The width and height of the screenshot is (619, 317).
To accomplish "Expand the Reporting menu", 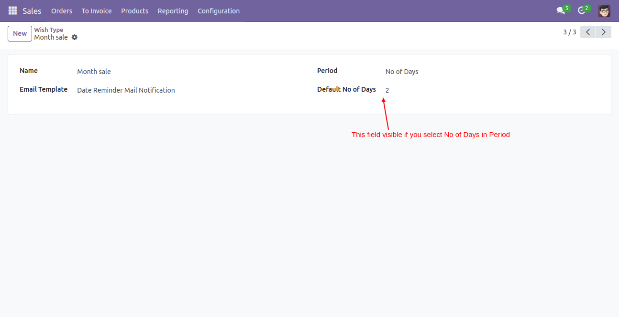I will pos(173,11).
